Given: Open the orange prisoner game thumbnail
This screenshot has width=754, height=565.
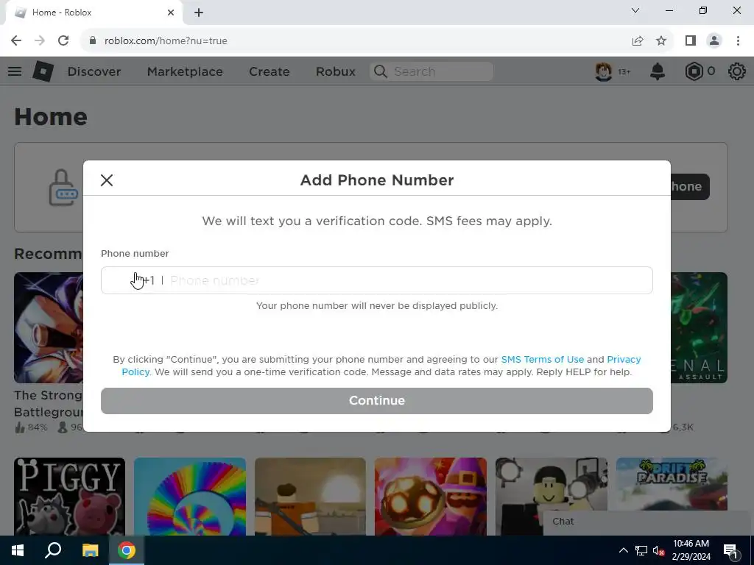Looking at the screenshot, I should click(310, 497).
